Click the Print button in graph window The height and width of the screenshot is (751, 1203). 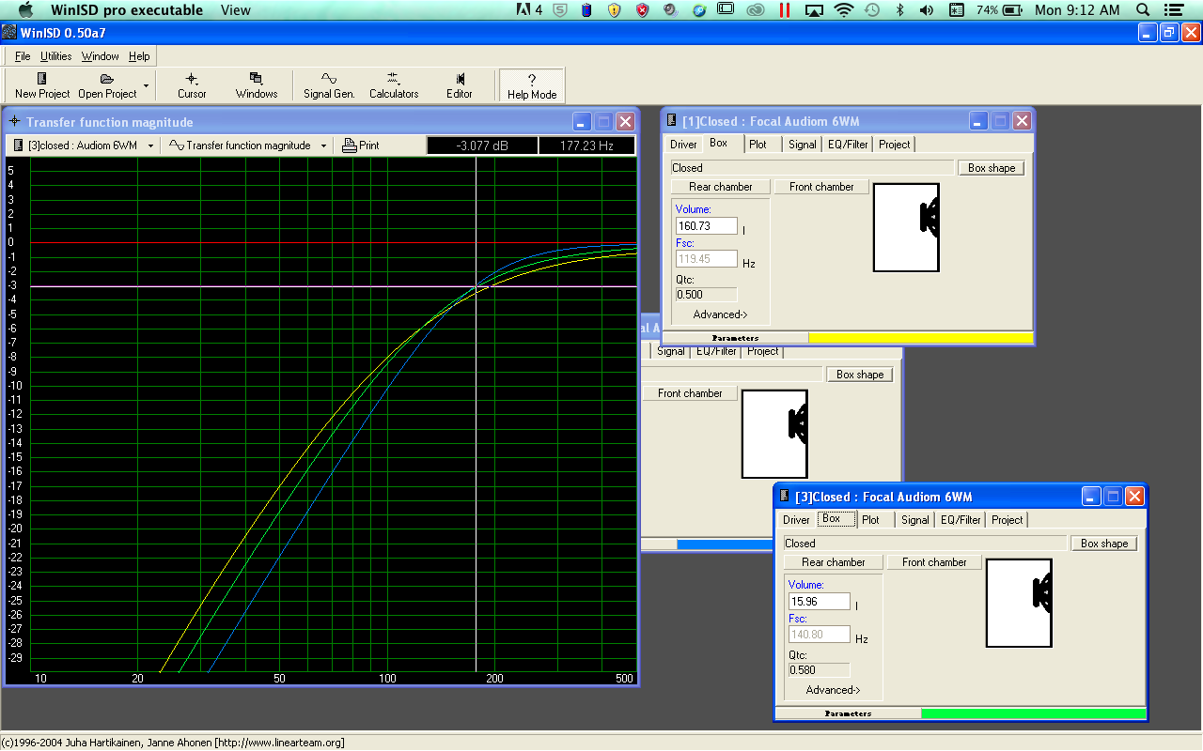(361, 146)
